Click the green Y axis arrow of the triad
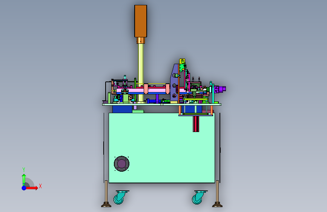This screenshot has height=212, width=327. [24, 180]
